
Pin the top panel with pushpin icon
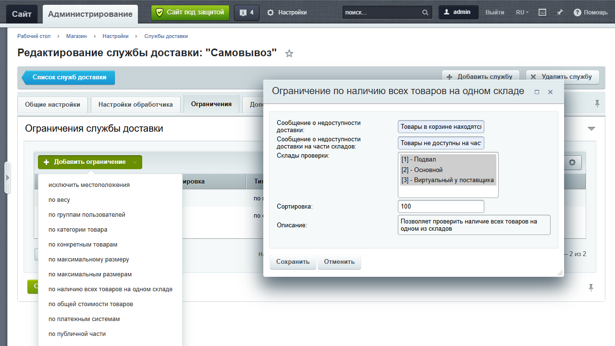pyautogui.click(x=560, y=12)
